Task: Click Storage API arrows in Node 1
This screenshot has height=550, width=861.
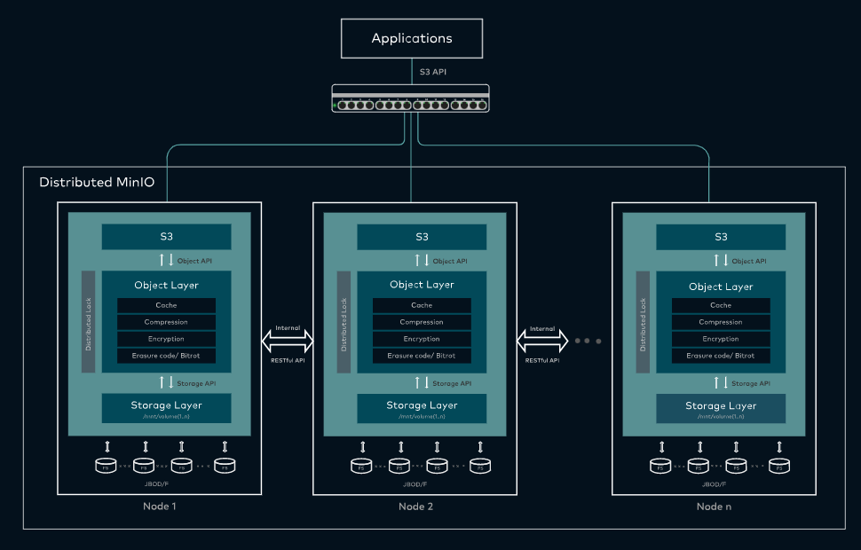Action: point(166,382)
